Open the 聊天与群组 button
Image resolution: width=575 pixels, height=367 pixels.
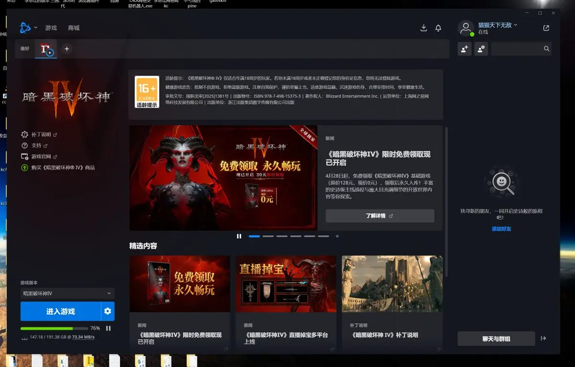click(496, 339)
